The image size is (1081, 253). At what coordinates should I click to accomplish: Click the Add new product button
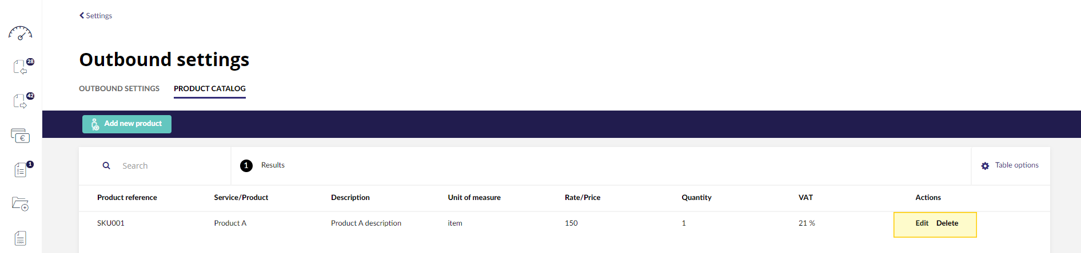click(x=127, y=124)
